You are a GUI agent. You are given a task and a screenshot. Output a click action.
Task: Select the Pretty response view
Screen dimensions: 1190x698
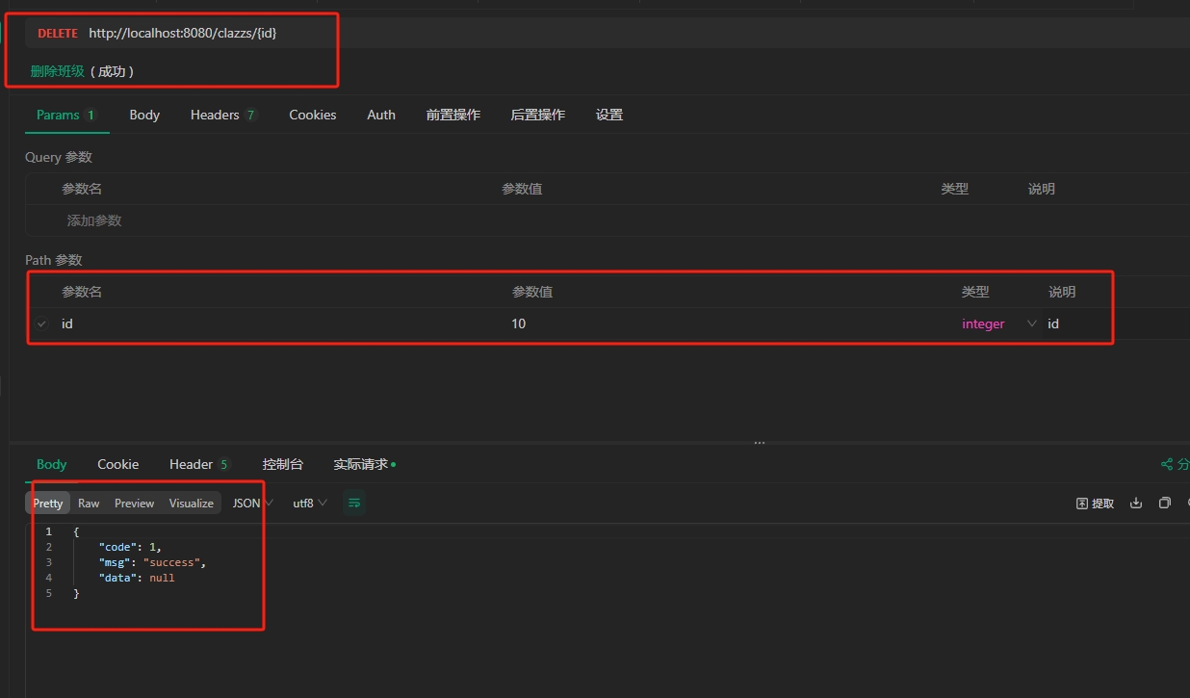coord(48,503)
